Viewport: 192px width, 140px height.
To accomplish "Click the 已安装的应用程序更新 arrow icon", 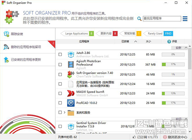I will click(x=6, y=59).
